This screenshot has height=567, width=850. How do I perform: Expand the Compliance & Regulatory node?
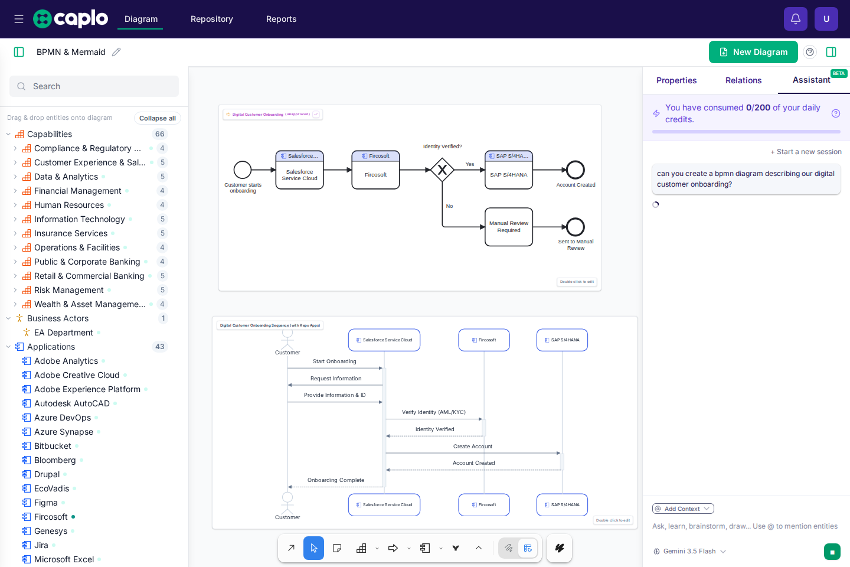tap(15, 148)
